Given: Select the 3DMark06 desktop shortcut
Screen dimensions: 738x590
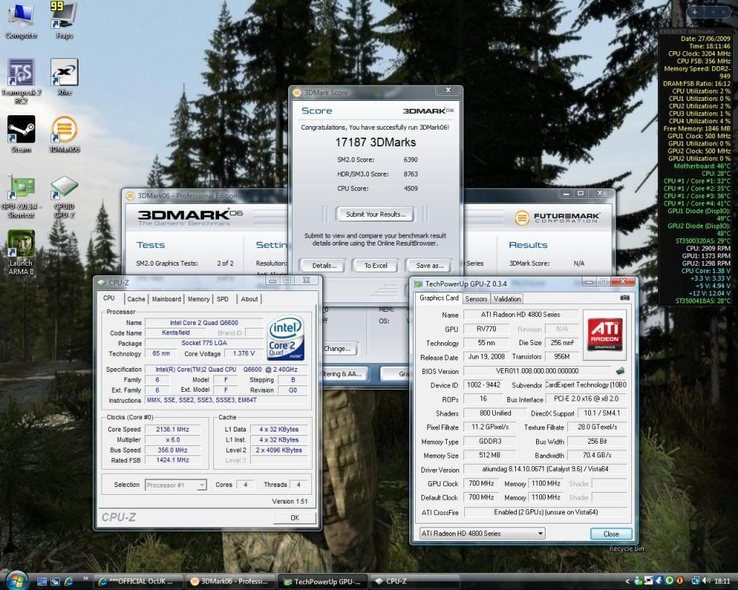Looking at the screenshot, I should tap(64, 134).
